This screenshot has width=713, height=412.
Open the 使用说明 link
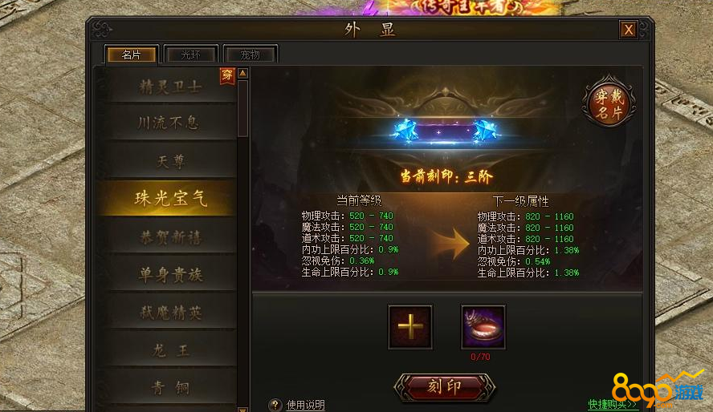306,405
